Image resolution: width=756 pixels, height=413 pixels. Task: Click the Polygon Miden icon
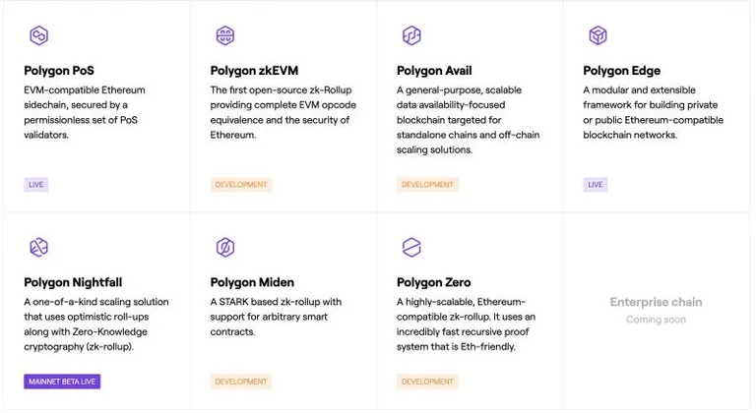(x=225, y=247)
